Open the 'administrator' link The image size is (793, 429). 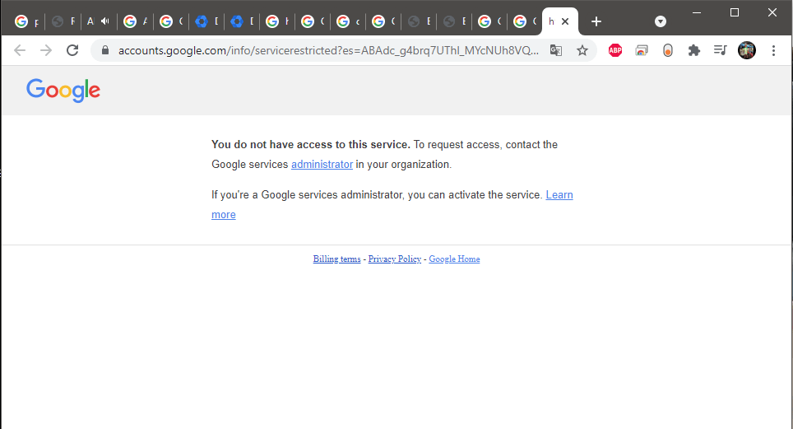pos(322,165)
